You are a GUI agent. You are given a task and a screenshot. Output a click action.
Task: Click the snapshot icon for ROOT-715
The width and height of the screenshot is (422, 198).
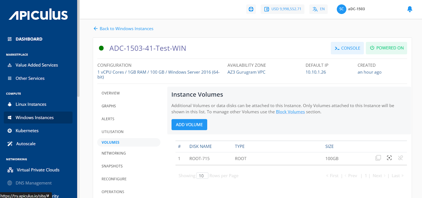389,158
